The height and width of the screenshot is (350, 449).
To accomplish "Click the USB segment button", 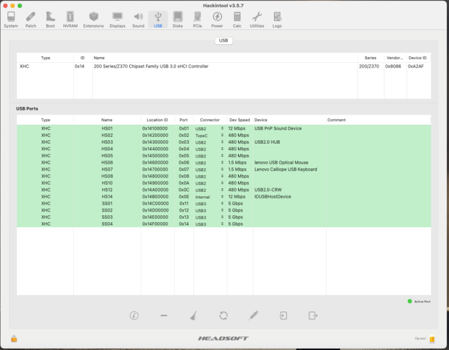I will (x=223, y=41).
